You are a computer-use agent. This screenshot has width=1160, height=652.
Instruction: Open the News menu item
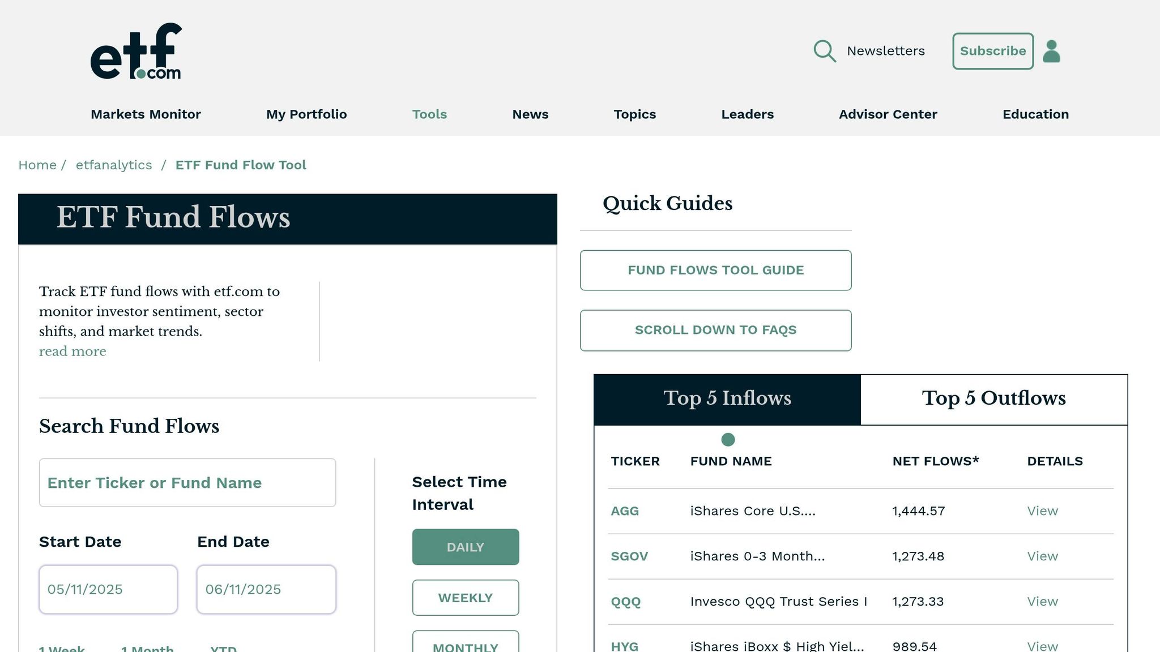(530, 114)
